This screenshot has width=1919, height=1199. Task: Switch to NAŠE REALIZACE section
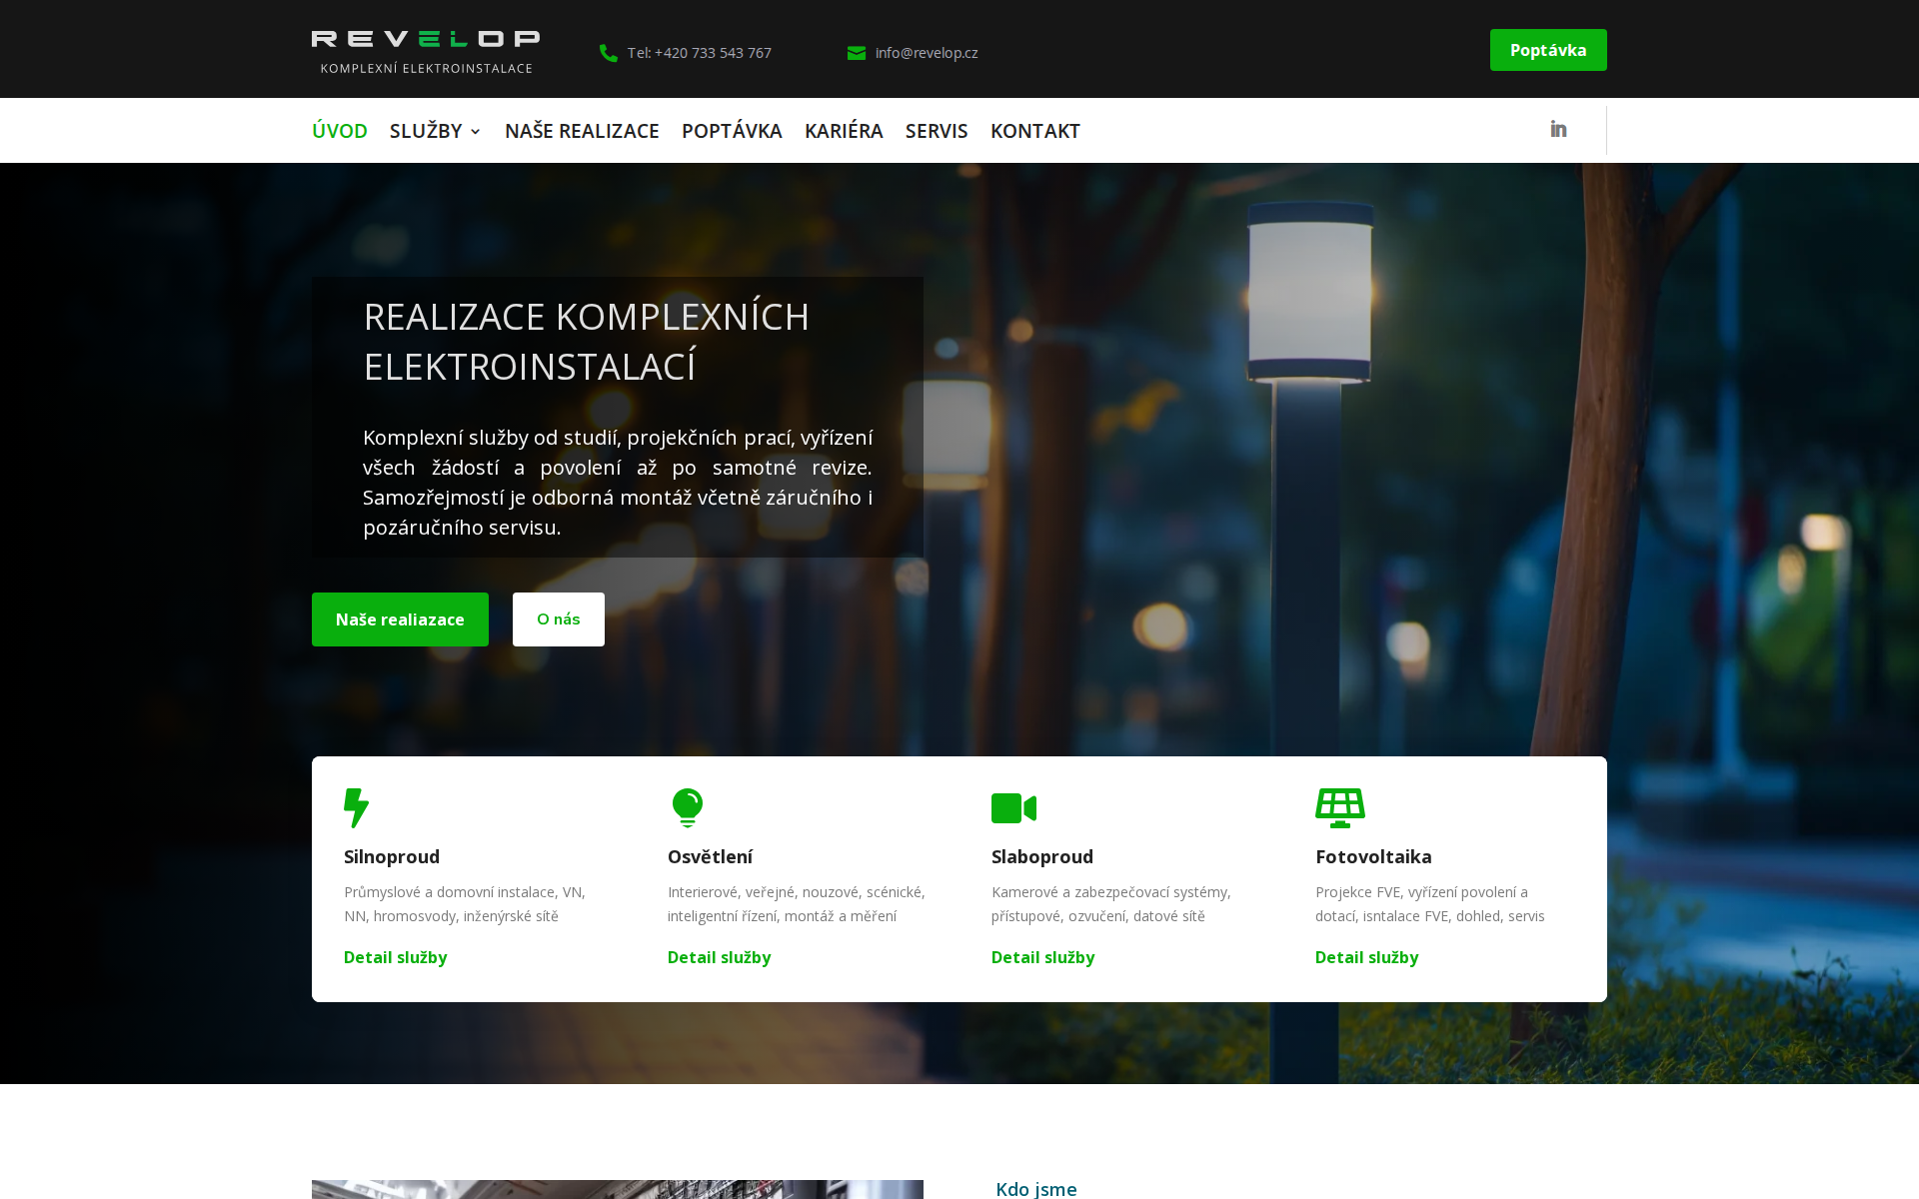(x=582, y=131)
